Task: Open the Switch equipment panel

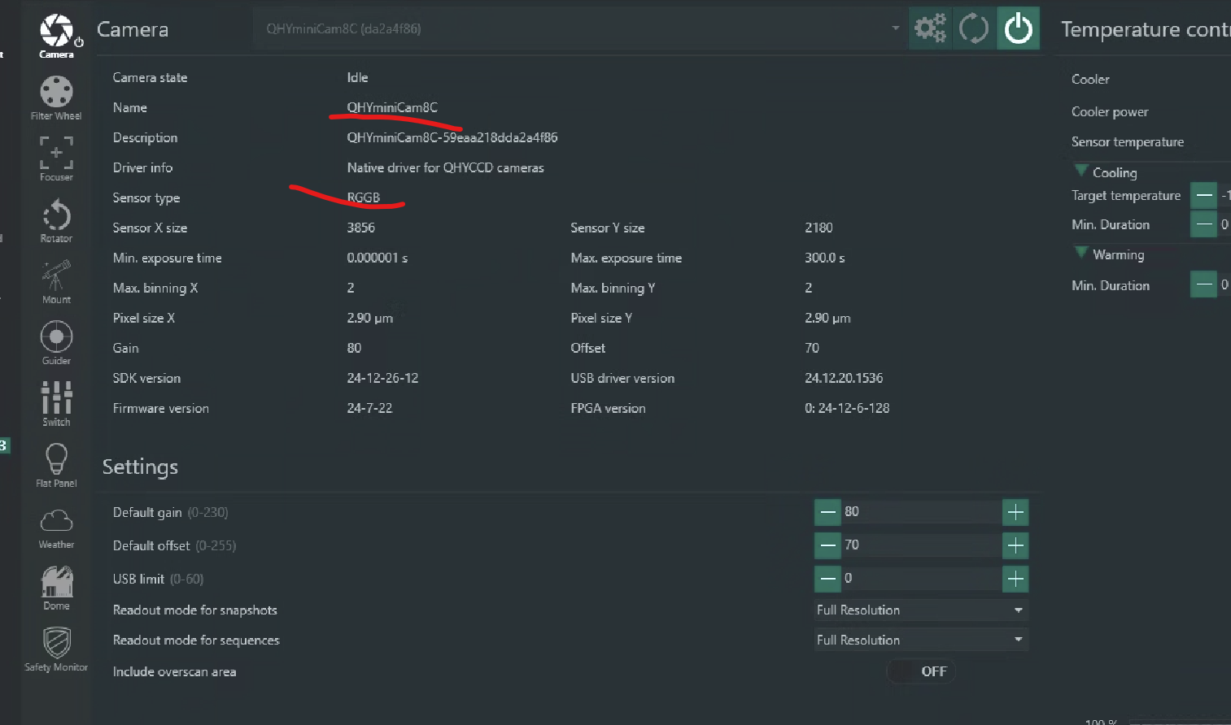Action: [x=56, y=403]
